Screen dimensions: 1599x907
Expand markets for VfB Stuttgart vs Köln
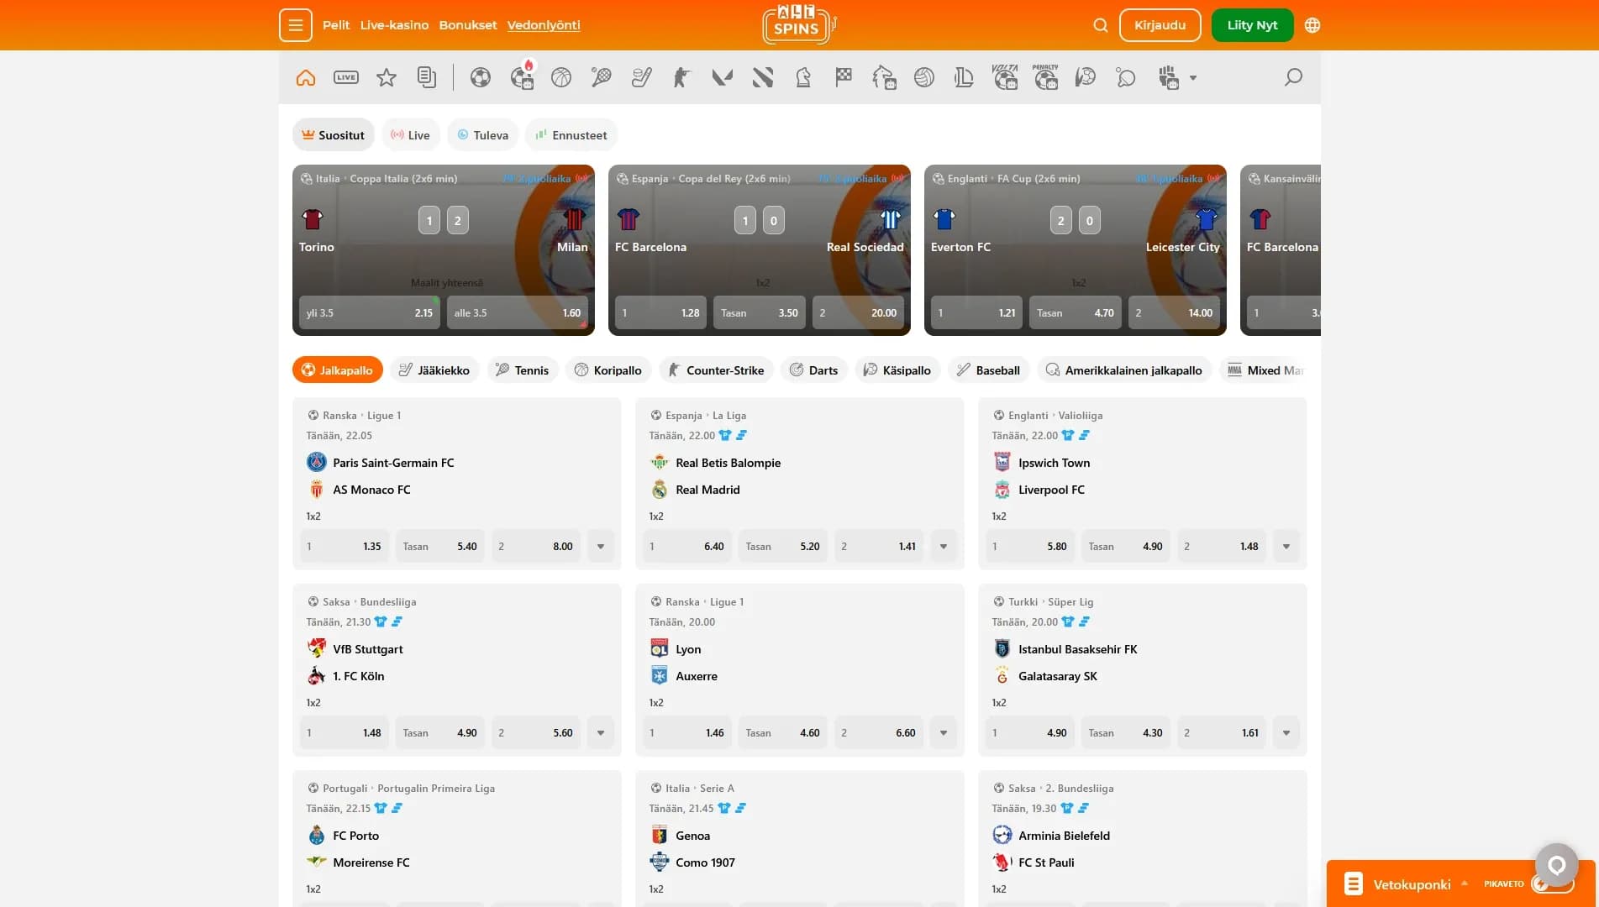click(x=601, y=733)
